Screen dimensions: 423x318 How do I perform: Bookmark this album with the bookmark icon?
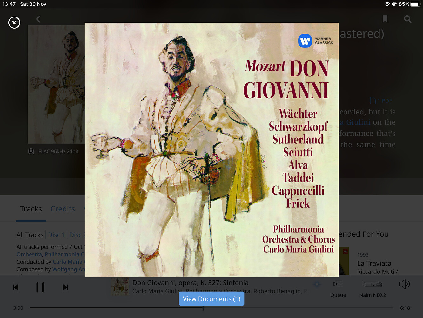[385, 19]
